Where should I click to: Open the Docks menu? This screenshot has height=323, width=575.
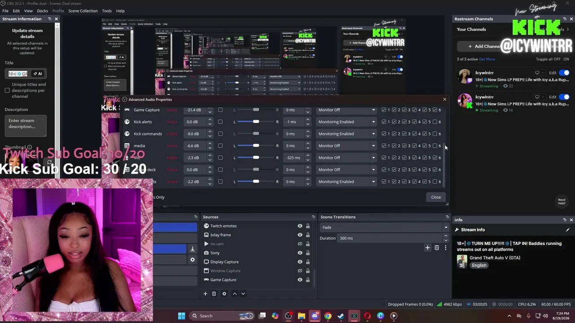tap(42, 11)
